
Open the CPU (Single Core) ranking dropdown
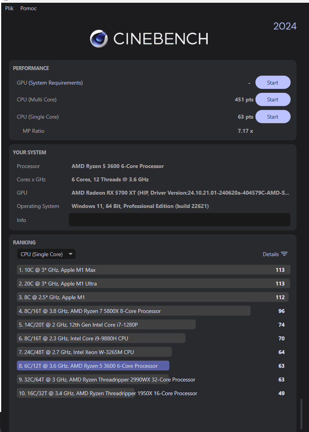[46, 254]
